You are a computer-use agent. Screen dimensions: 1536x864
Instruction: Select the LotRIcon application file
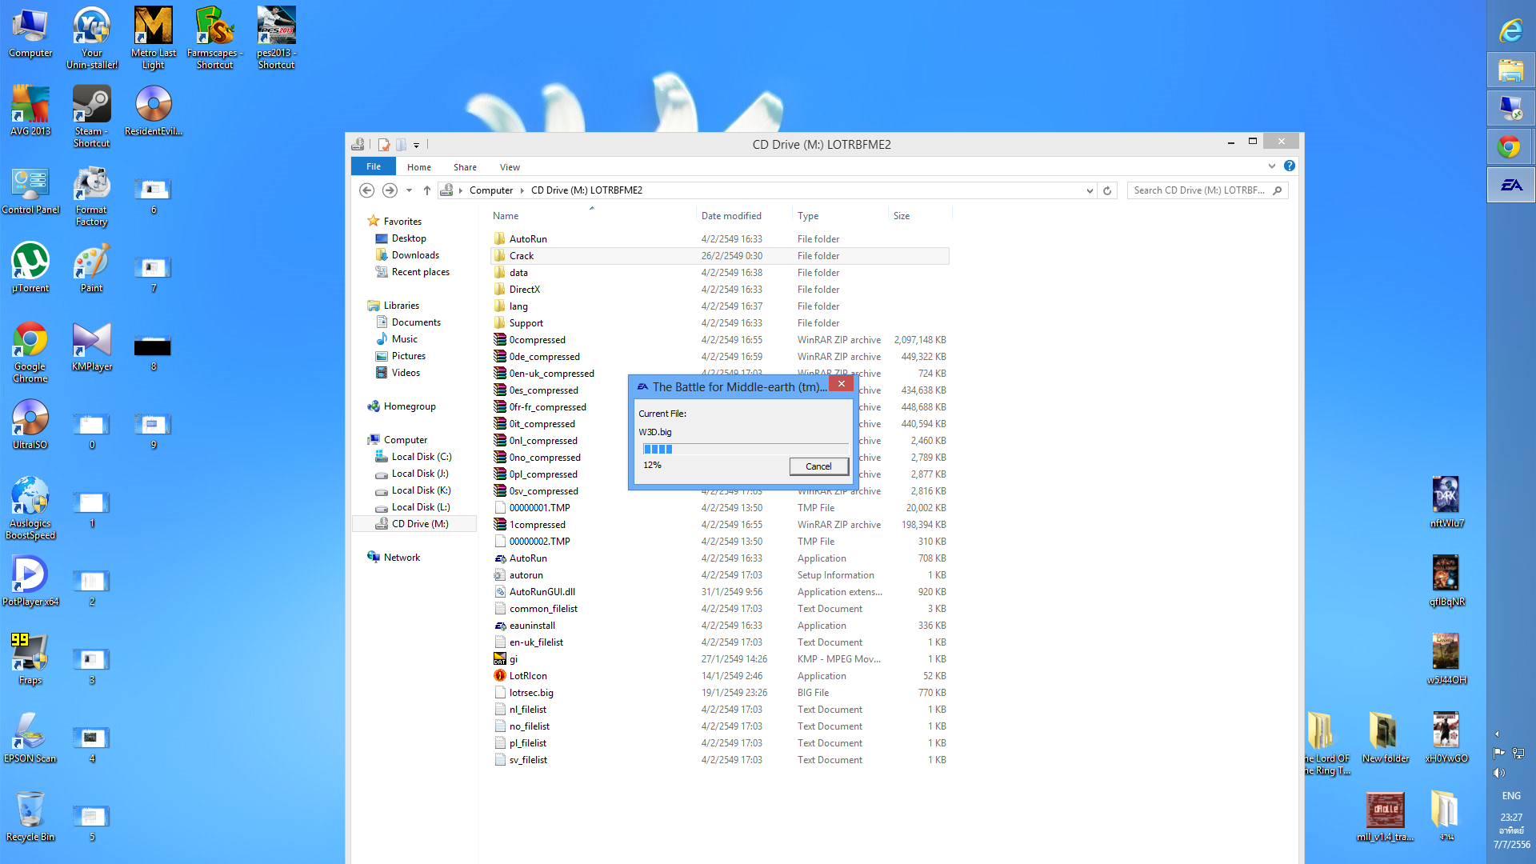[528, 676]
